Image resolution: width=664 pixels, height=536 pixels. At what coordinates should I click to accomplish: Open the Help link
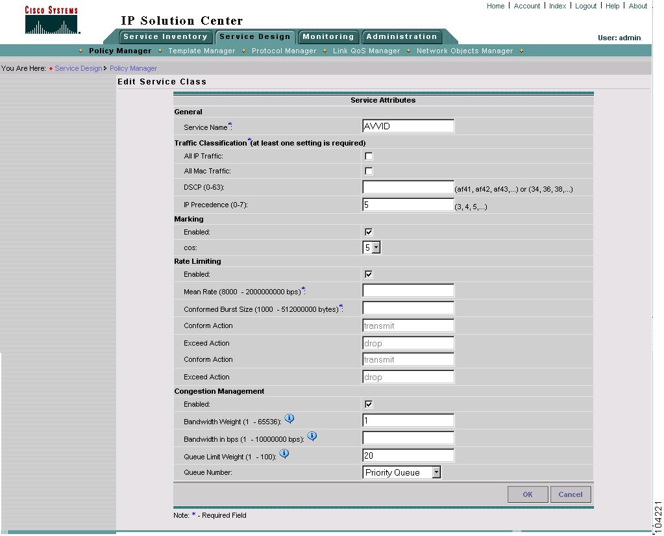tap(612, 6)
